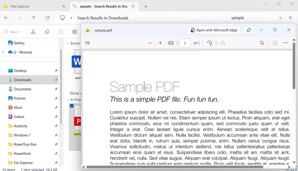Image resolution: width=298 pixels, height=171 pixels.
Task: Open the Videos folder
Action: 19,117
